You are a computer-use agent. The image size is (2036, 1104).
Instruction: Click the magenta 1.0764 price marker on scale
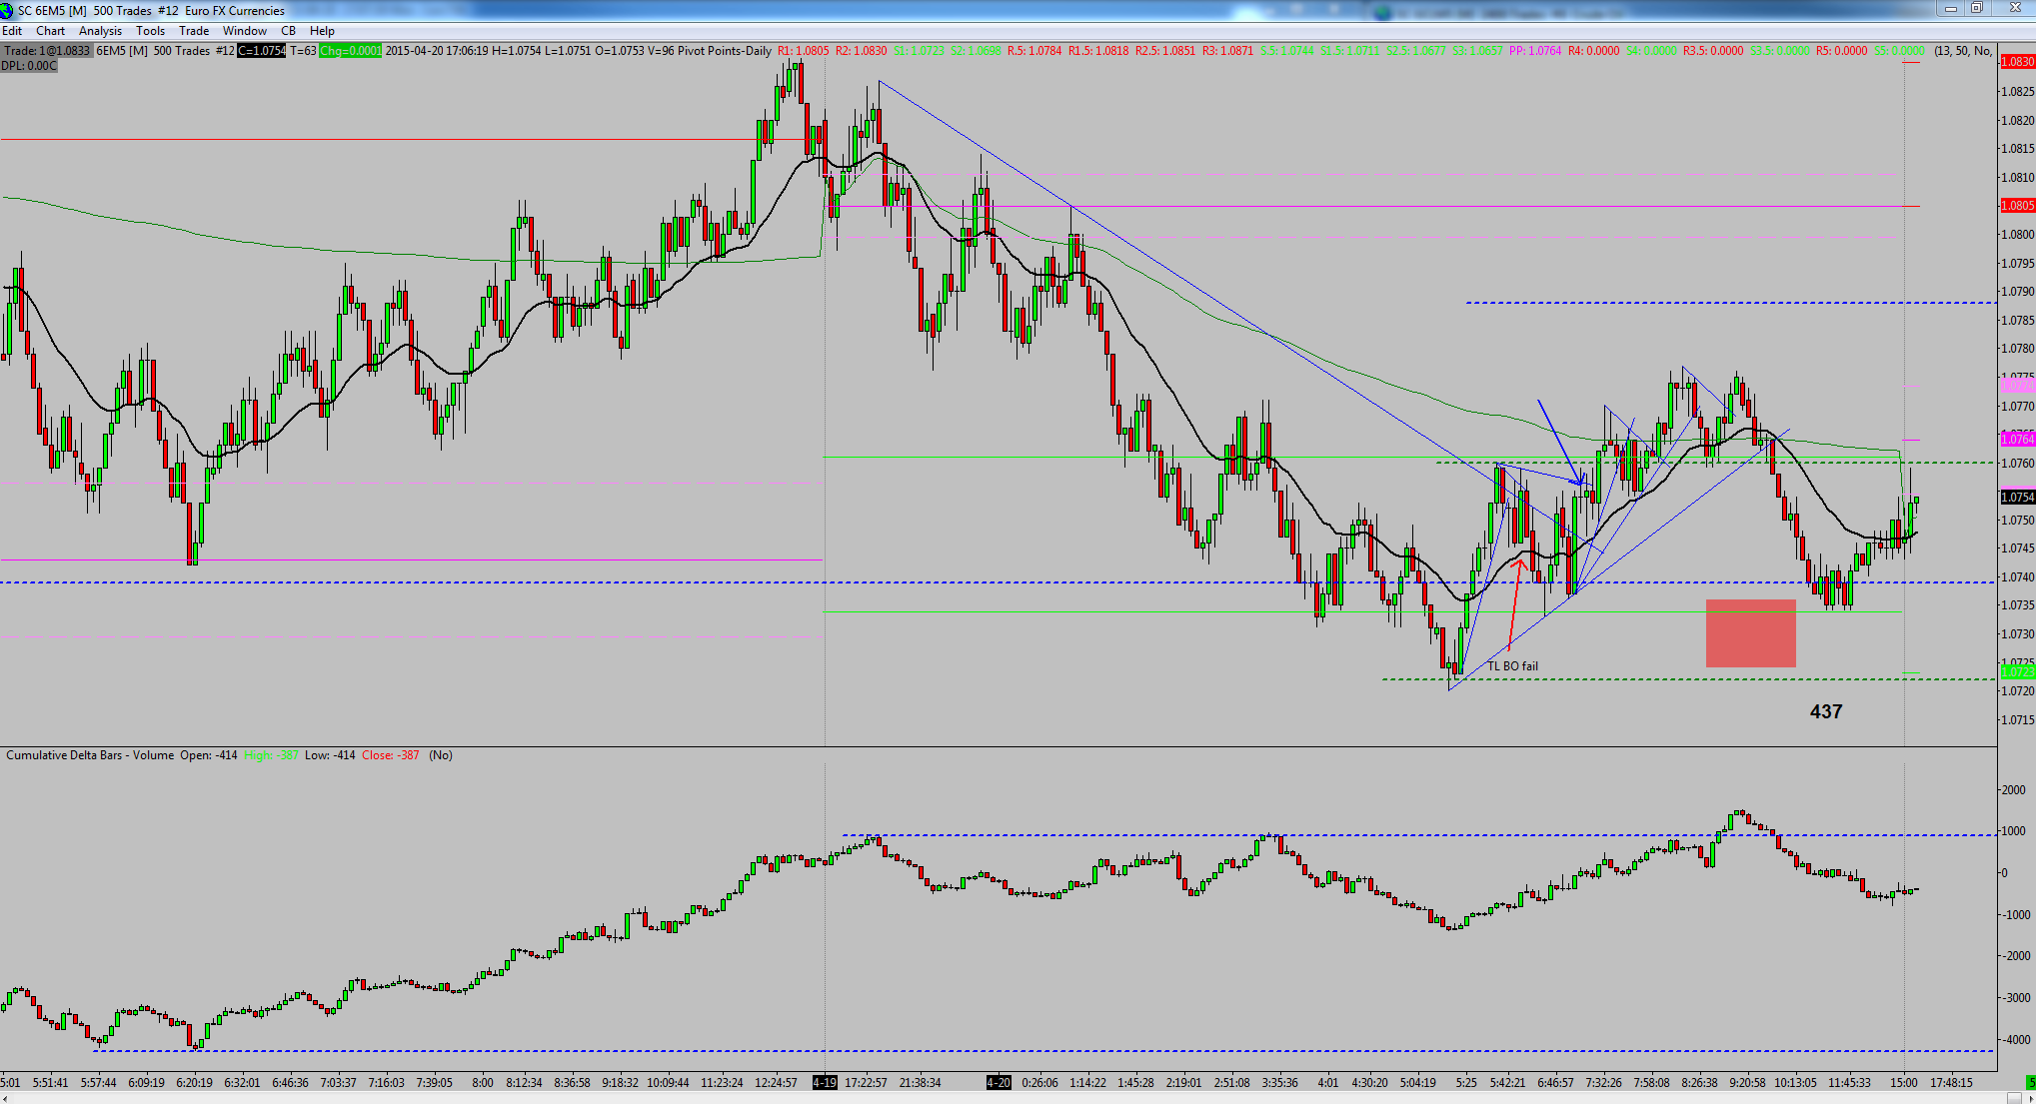pyautogui.click(x=2017, y=440)
